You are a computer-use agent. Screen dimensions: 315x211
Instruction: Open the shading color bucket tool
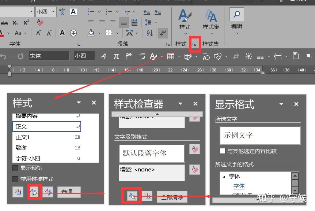point(92,33)
